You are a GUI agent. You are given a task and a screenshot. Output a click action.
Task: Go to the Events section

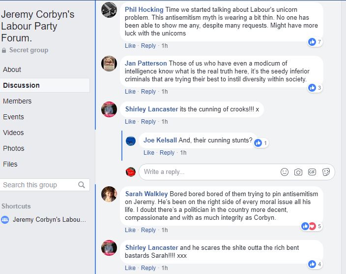(x=13, y=117)
